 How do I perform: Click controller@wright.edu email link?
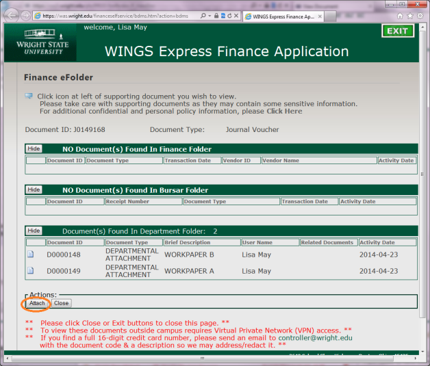(316, 338)
